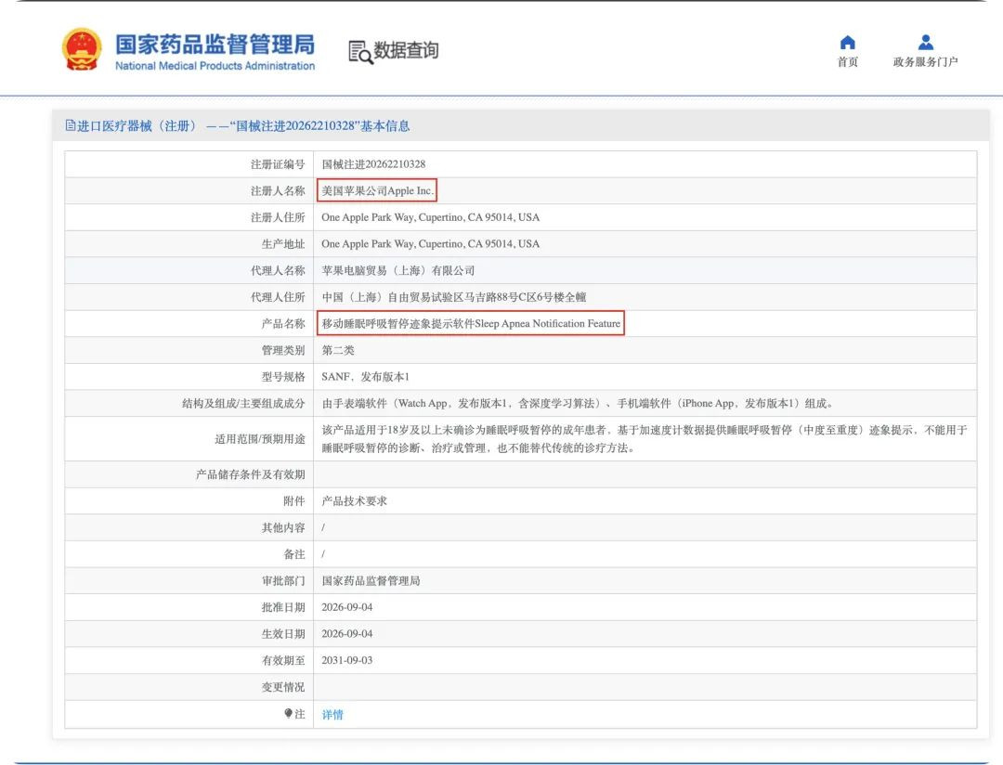Click the 审批部门 row label
The height and width of the screenshot is (765, 1003).
coord(283,581)
